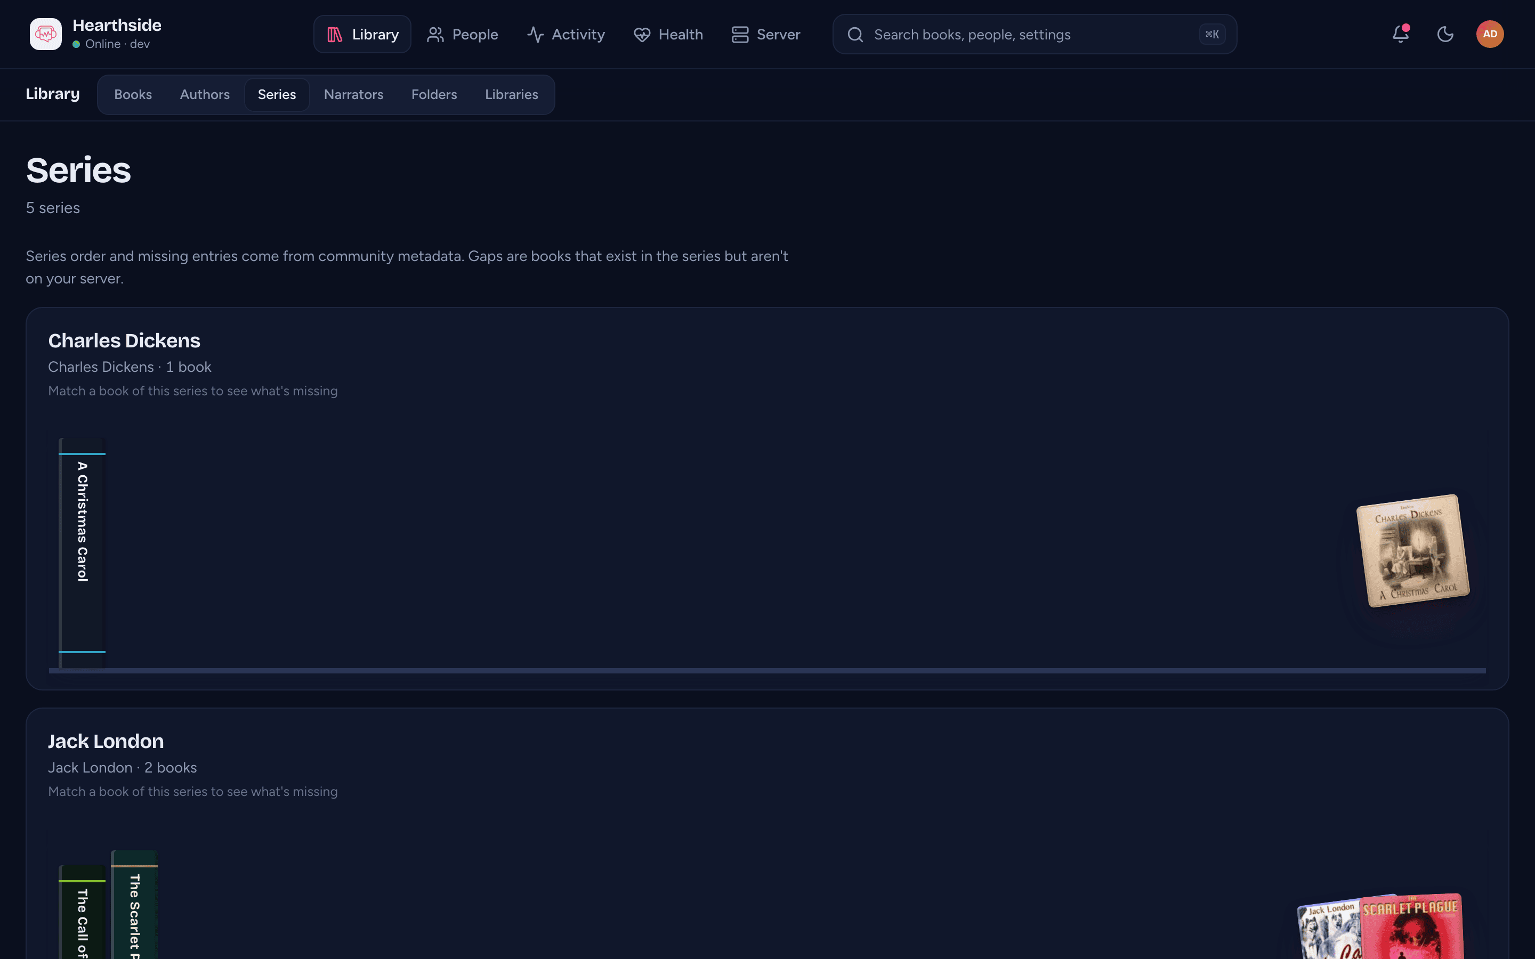Image resolution: width=1535 pixels, height=959 pixels.
Task: Open notifications bell
Action: click(1401, 34)
